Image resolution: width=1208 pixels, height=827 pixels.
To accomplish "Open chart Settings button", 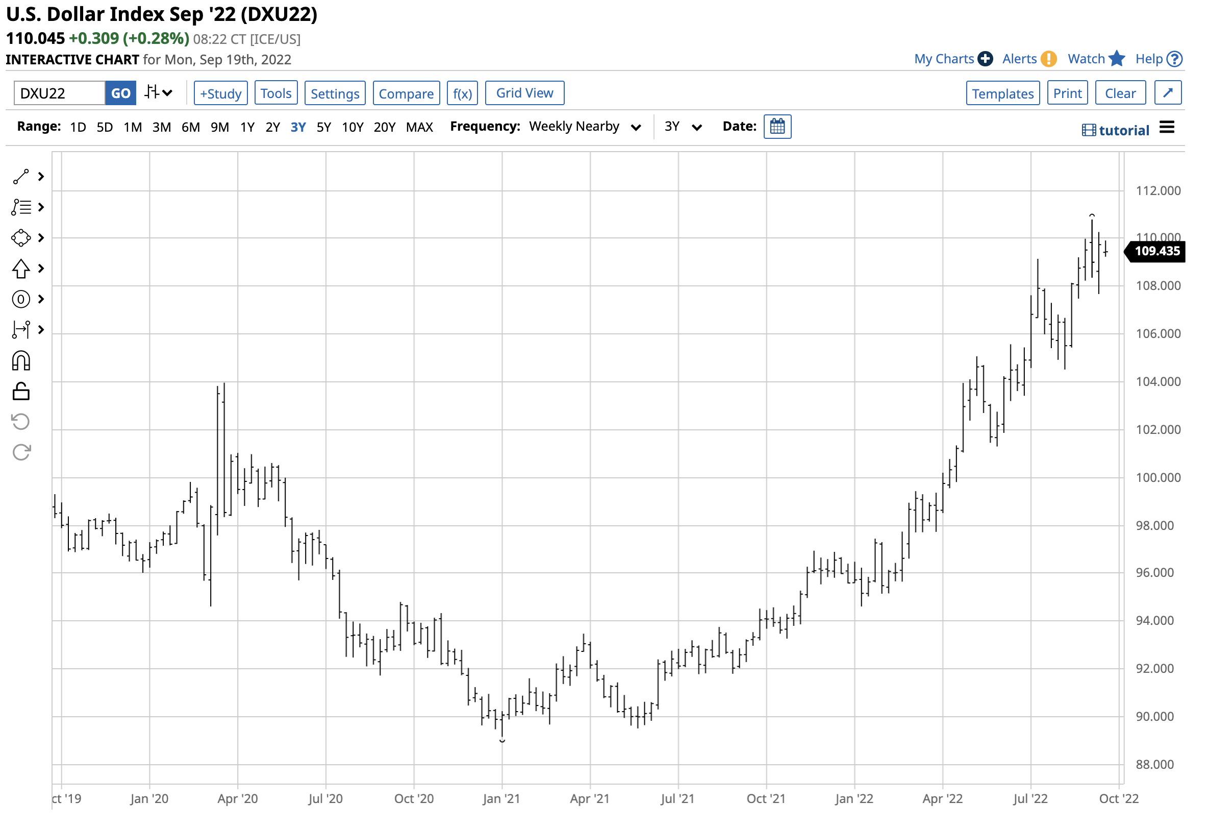I will tap(336, 93).
